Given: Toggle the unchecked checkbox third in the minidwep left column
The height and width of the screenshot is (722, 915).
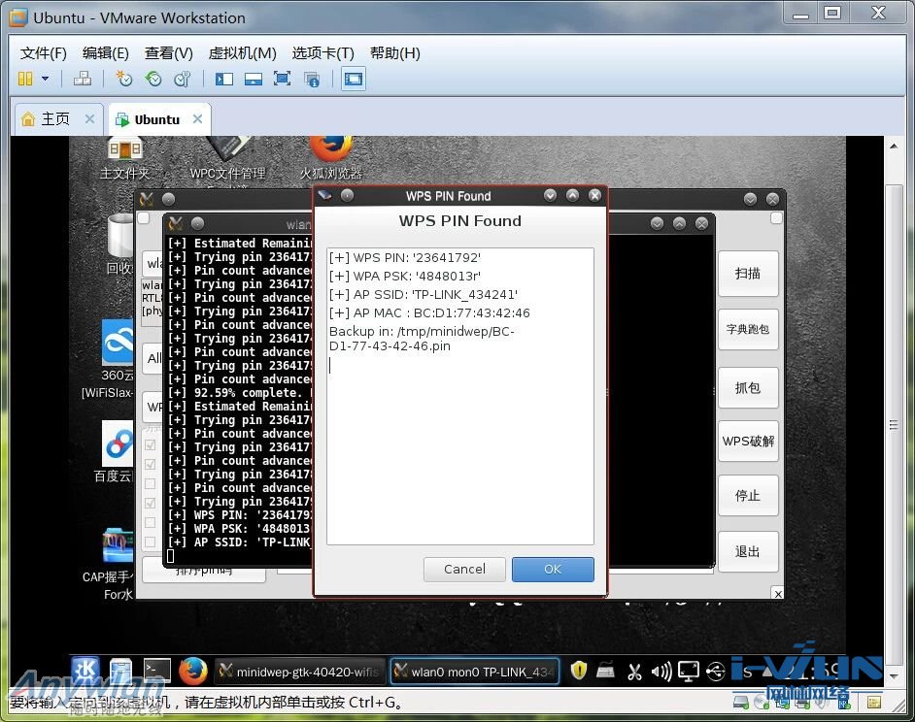Looking at the screenshot, I should pyautogui.click(x=150, y=483).
